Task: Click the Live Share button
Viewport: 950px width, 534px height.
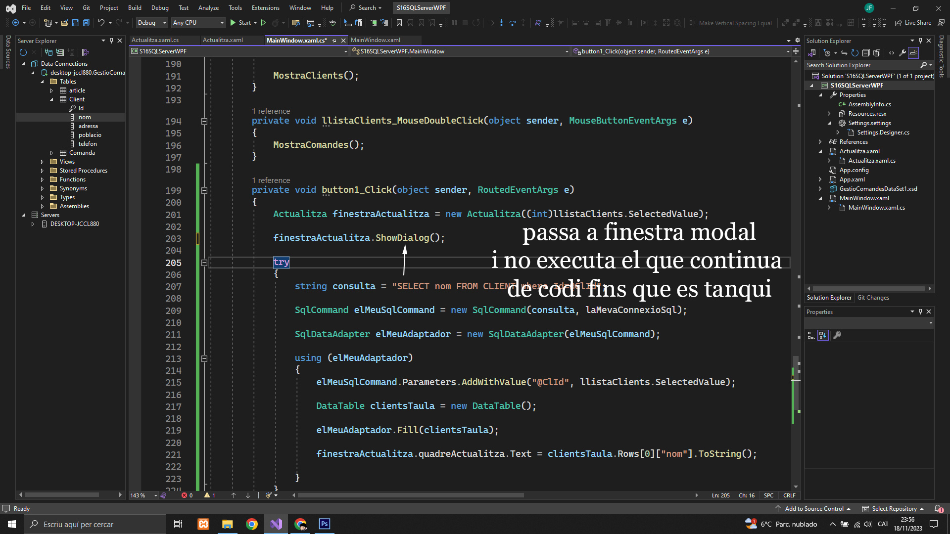Action: pyautogui.click(x=913, y=23)
